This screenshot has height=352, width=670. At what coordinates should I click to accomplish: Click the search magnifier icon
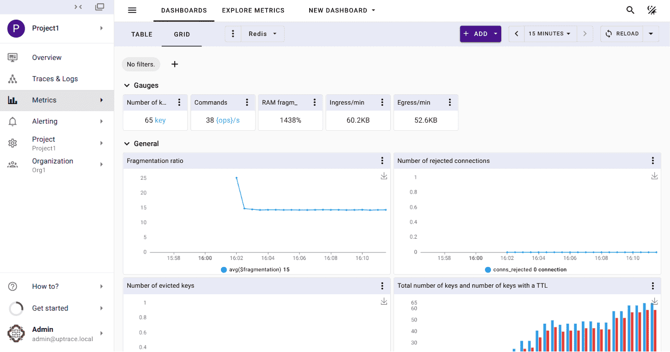630,10
